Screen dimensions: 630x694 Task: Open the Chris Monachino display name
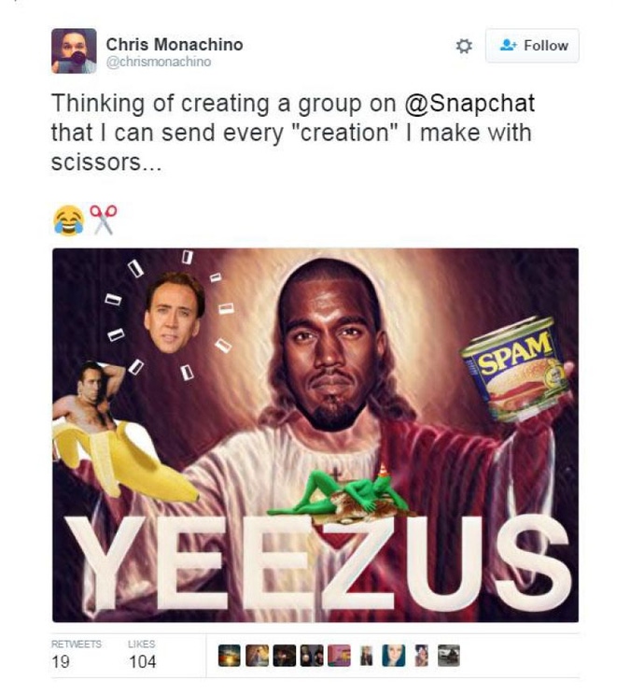pyautogui.click(x=175, y=44)
